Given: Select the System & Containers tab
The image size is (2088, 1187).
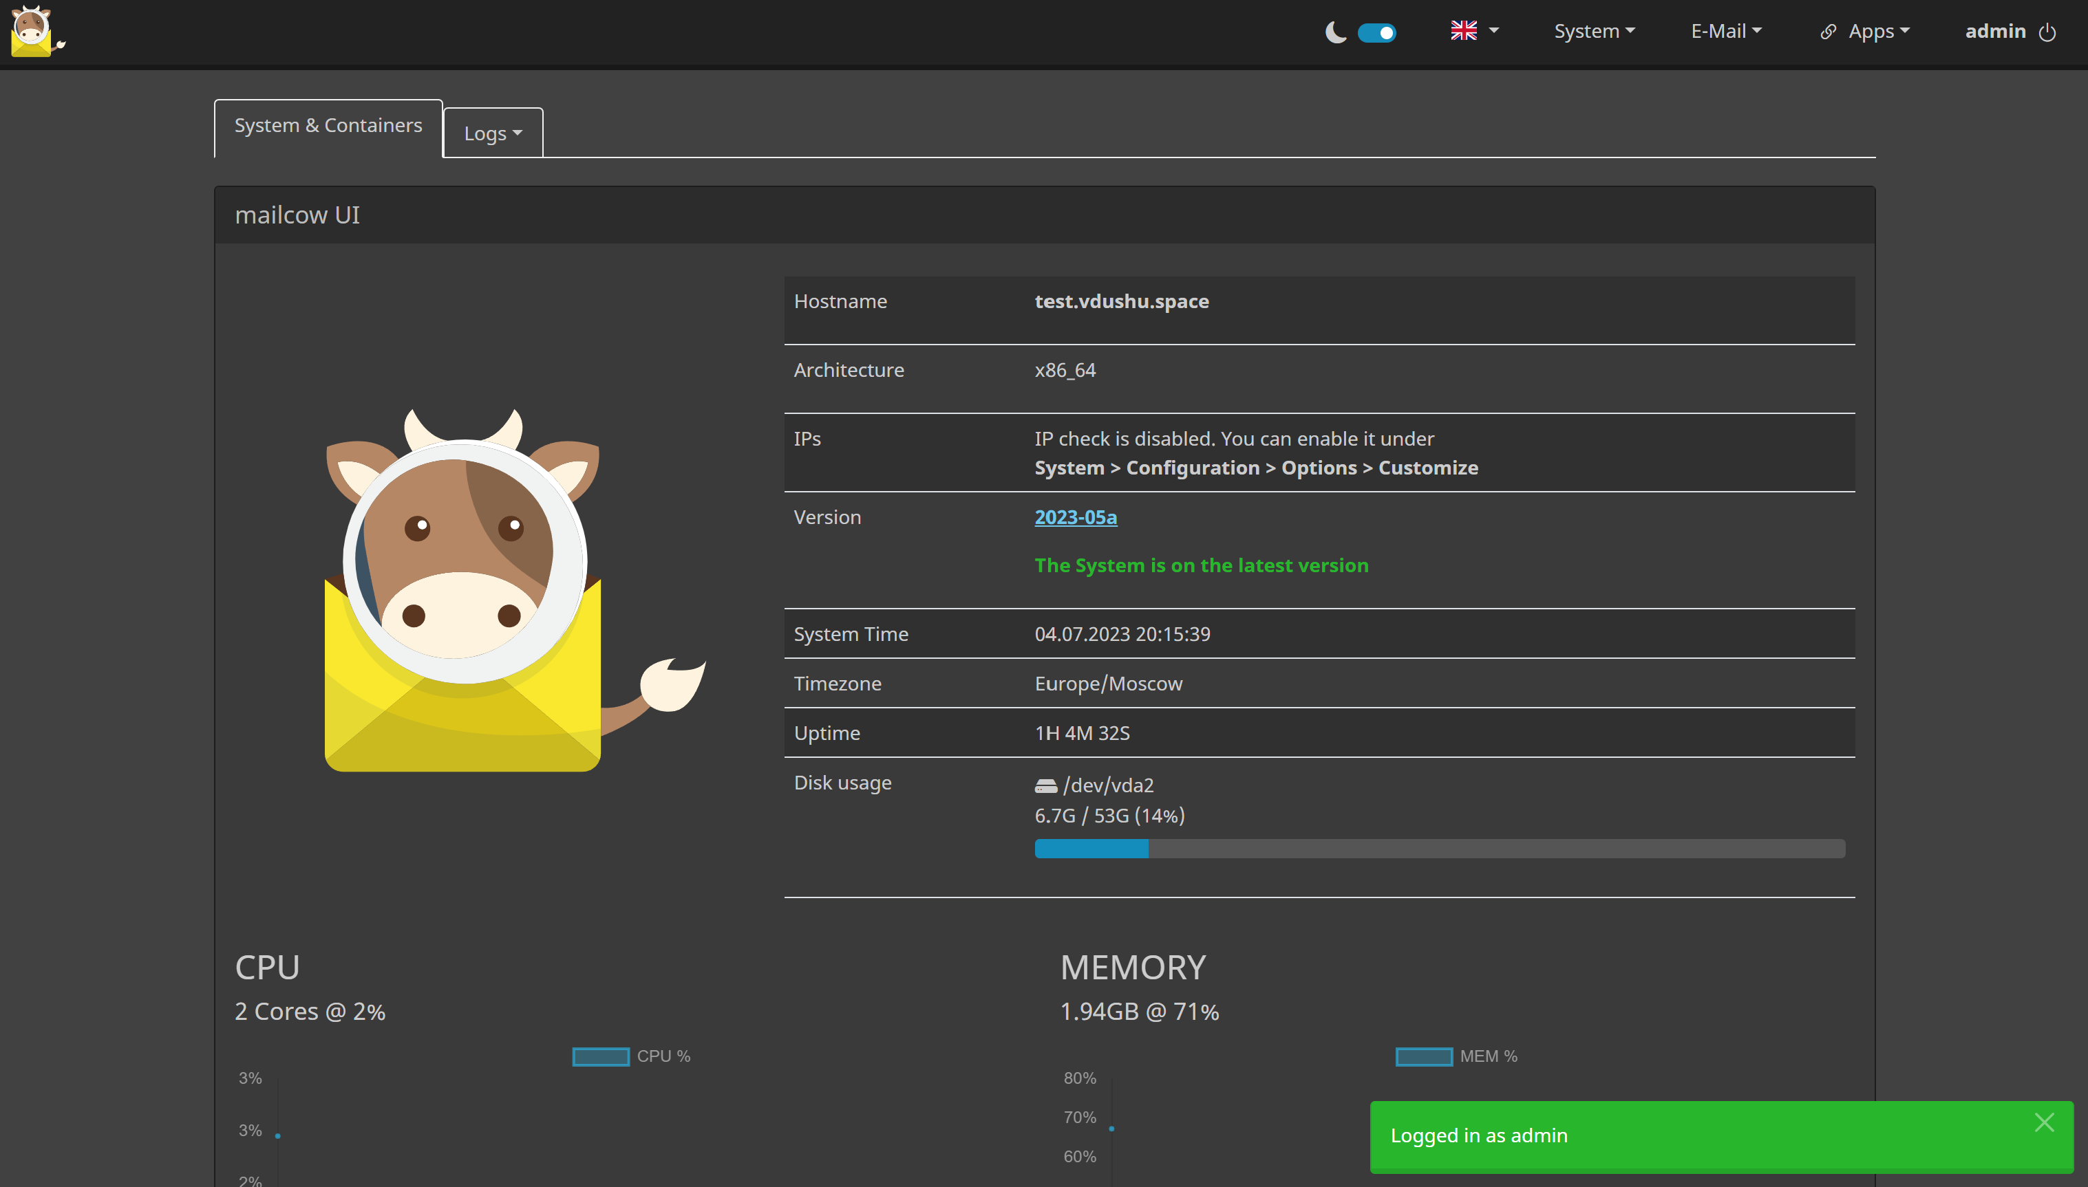Looking at the screenshot, I should point(328,127).
